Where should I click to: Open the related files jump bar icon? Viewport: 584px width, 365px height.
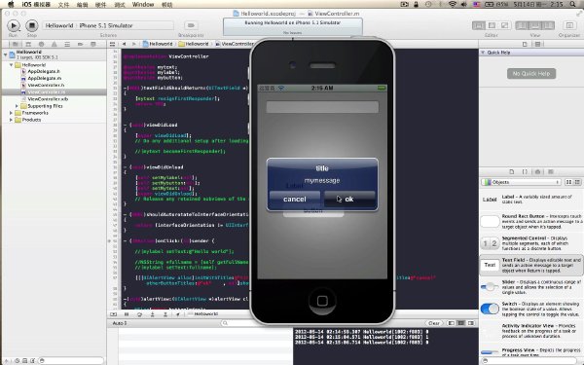point(112,44)
